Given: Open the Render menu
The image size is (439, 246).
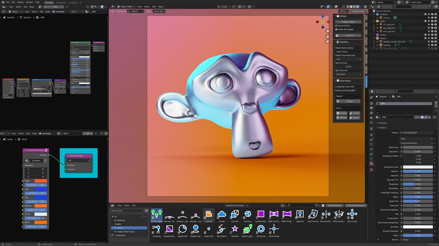Looking at the screenshot, I should tap(21, 2).
